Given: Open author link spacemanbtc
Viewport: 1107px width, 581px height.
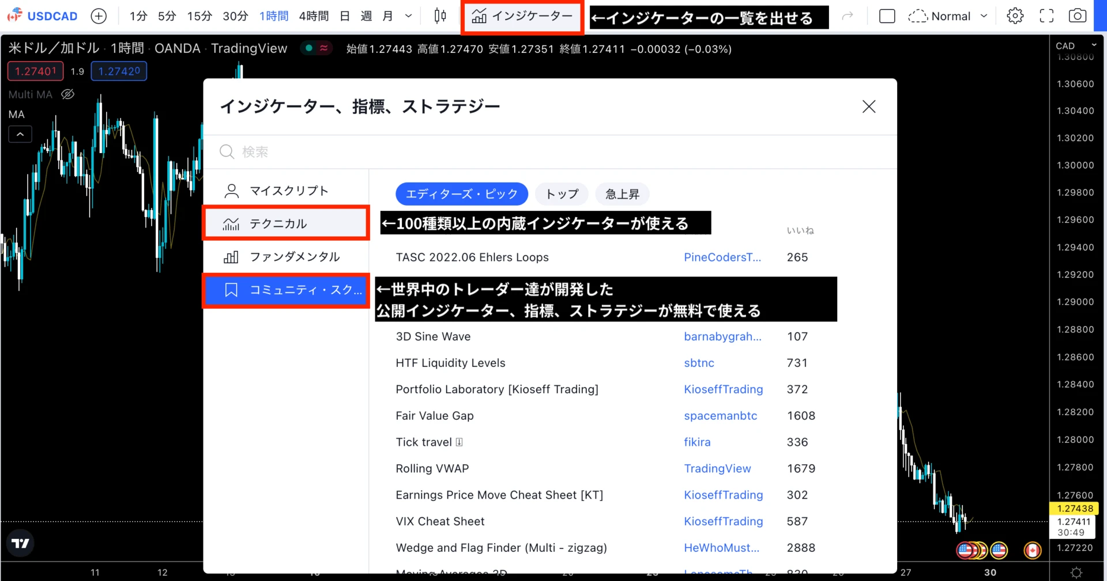Looking at the screenshot, I should [x=720, y=416].
